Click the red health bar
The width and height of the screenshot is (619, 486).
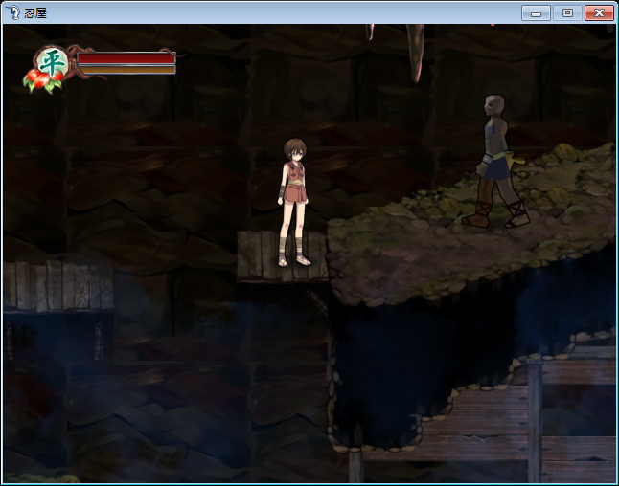point(126,58)
